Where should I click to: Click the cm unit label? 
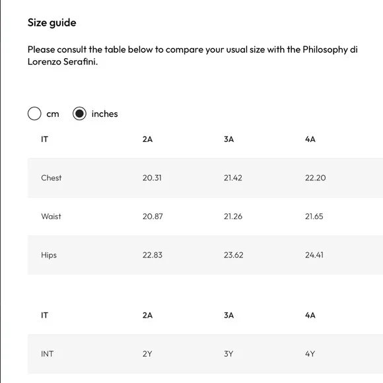(53, 114)
